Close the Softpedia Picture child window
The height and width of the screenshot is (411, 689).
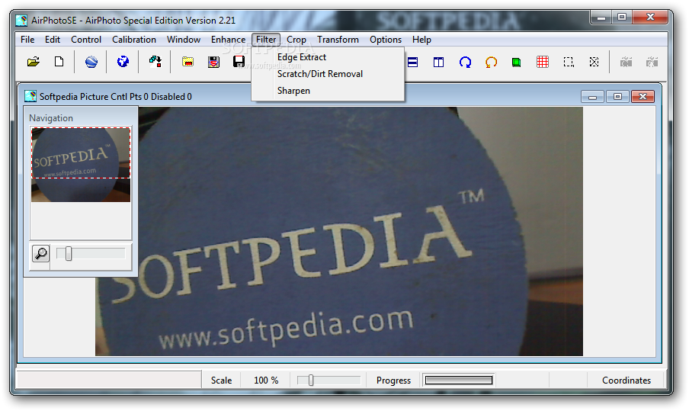click(643, 96)
